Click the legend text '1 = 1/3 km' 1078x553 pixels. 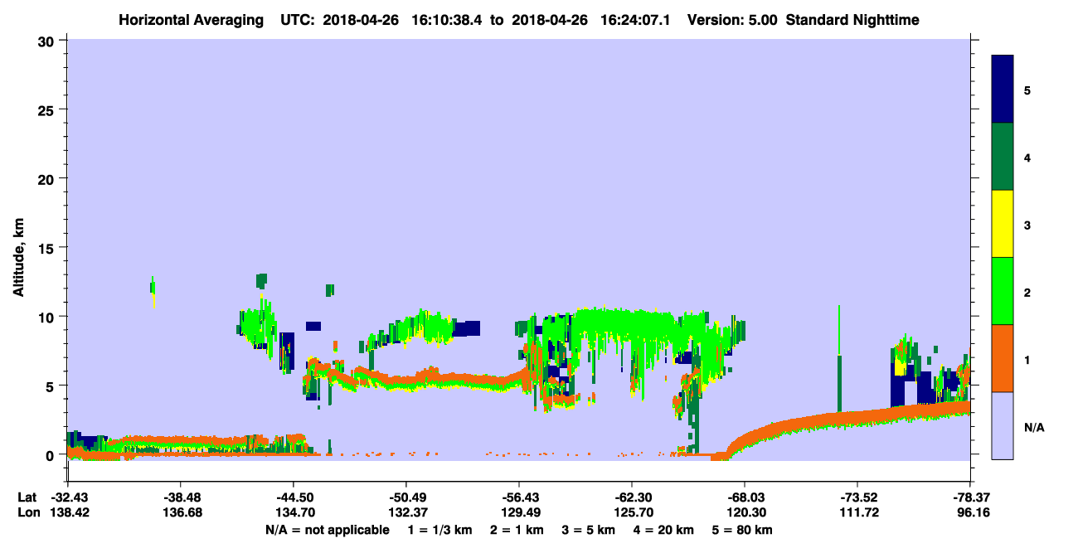[x=439, y=530]
